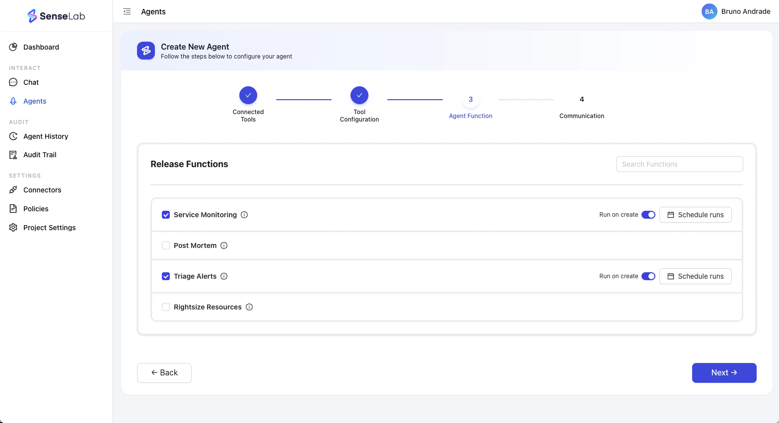Image resolution: width=779 pixels, height=423 pixels.
Task: Click the Agents page title
Action: coord(153,11)
